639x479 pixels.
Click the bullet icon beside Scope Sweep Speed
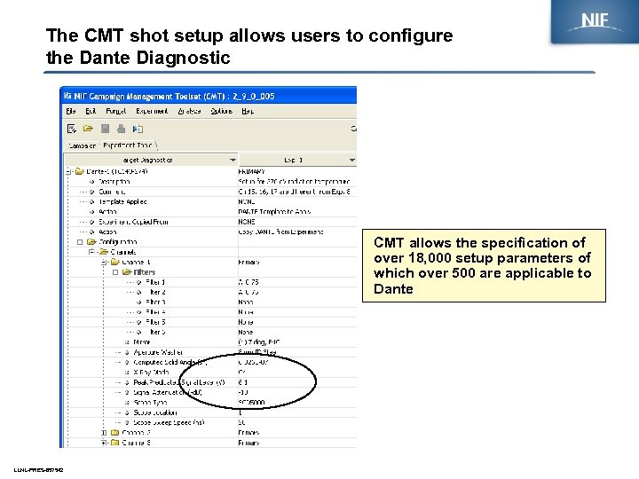127,422
